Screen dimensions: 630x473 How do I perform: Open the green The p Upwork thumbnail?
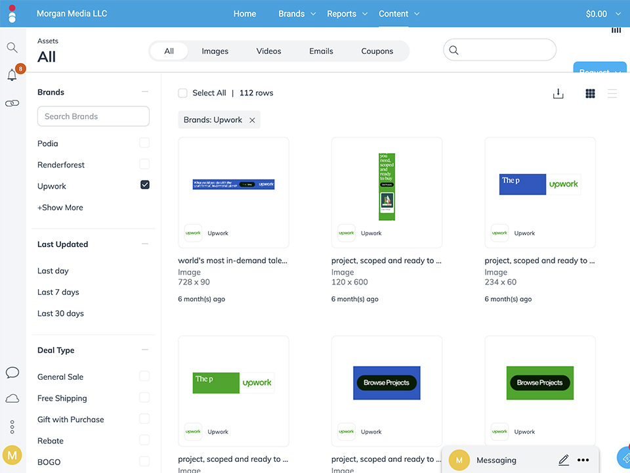(x=234, y=383)
